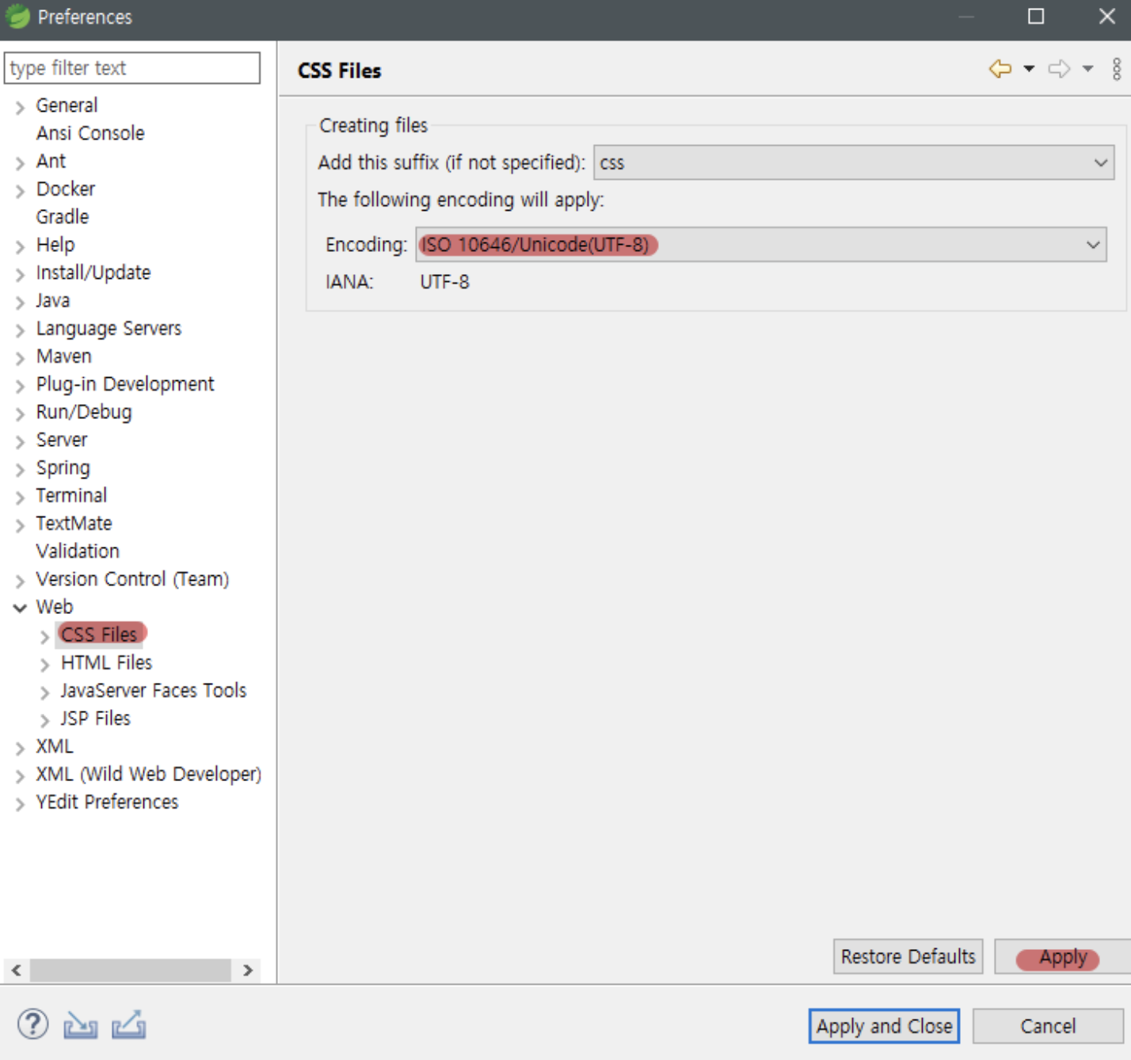The image size is (1131, 1060).
Task: Click the Spring leaf icon in title bar
Action: point(17,17)
